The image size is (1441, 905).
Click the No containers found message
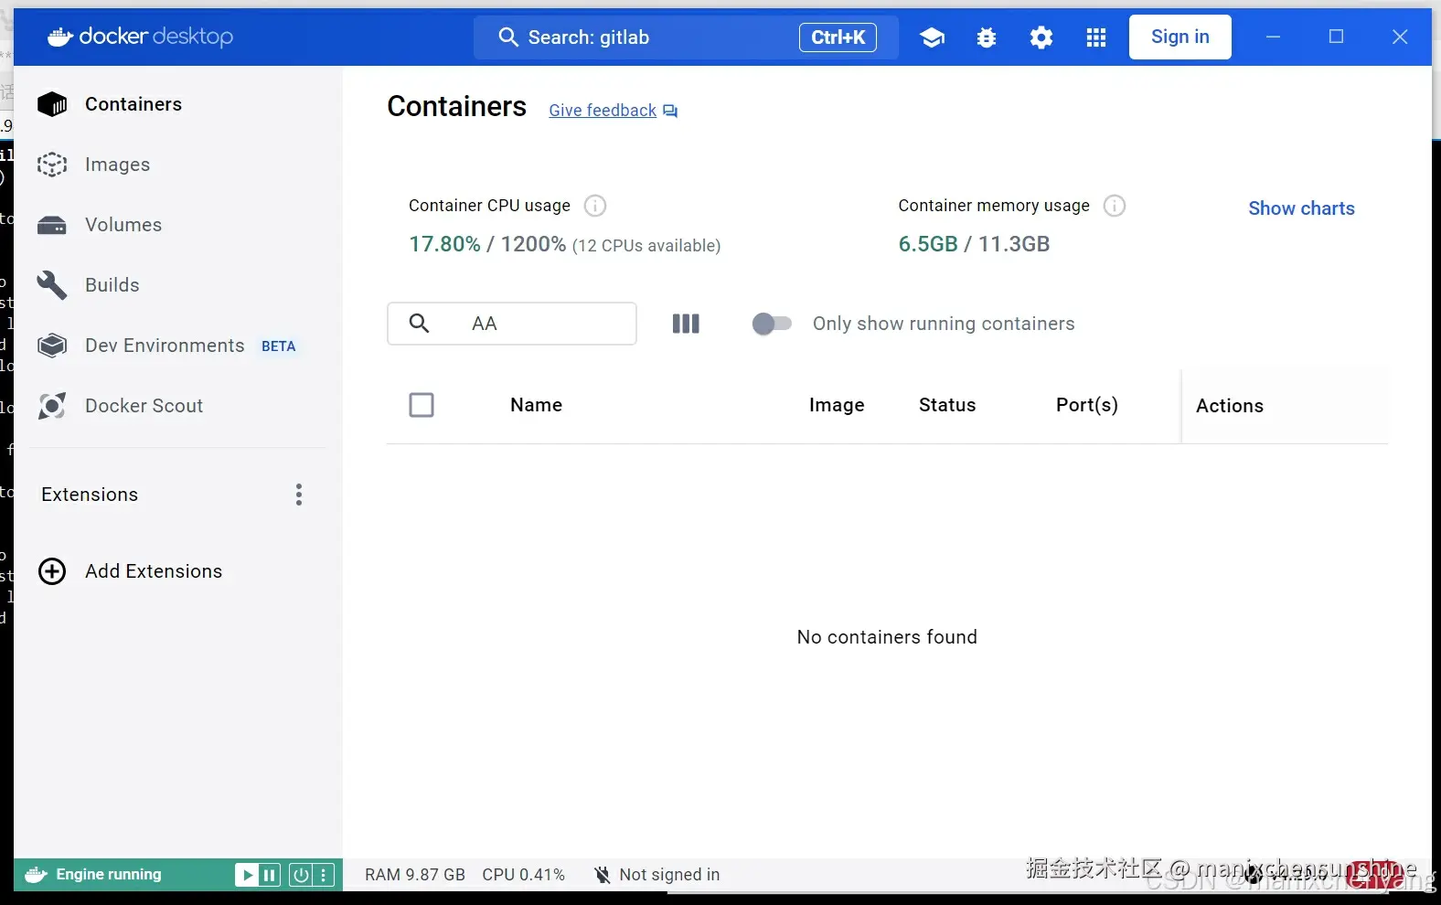click(887, 637)
